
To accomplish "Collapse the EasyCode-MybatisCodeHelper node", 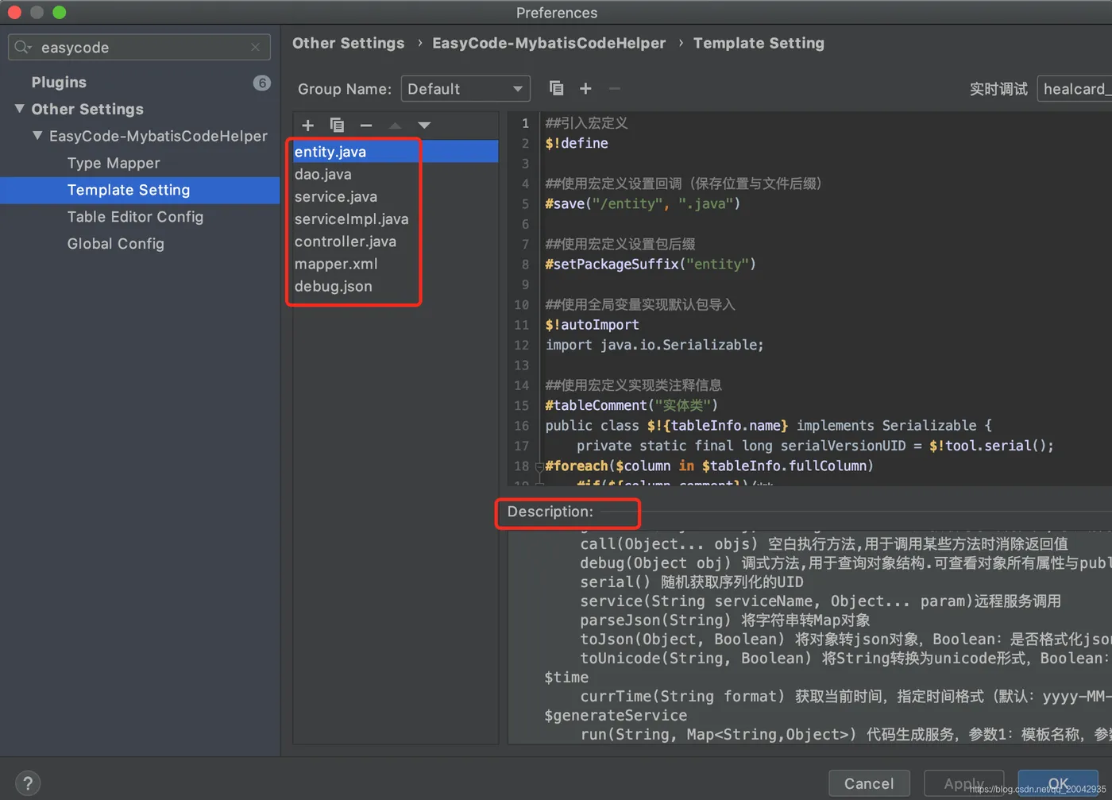I will 37,136.
